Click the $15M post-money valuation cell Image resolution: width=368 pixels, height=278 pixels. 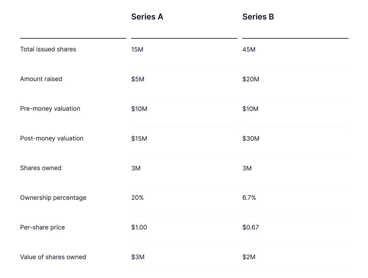click(x=139, y=139)
